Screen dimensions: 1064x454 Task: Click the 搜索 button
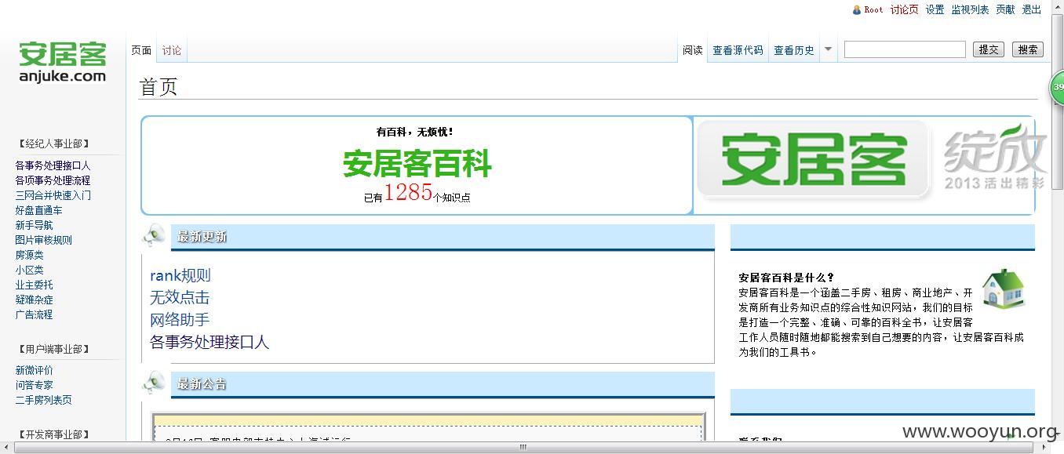point(1028,49)
